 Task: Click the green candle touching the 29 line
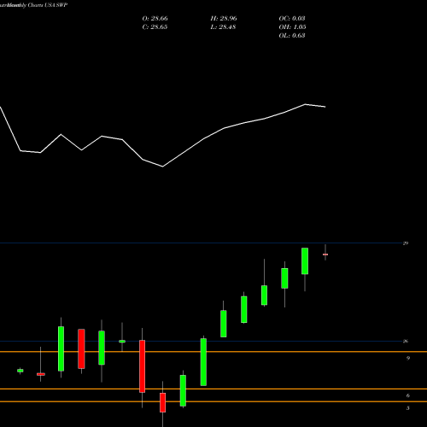[x=305, y=261]
